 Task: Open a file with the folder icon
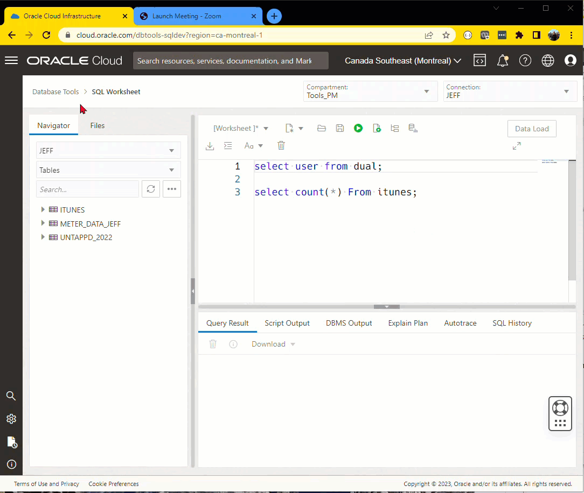[322, 129]
